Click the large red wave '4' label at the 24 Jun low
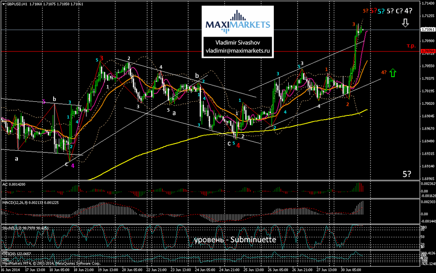Image resolution: width=436 pixels, height=273 pixels. [238, 145]
